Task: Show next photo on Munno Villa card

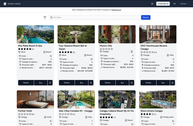Action: point(133,34)
